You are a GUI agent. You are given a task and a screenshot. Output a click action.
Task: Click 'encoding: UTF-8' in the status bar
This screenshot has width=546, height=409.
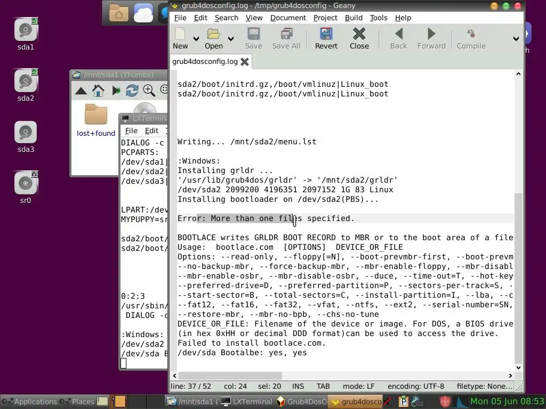(416, 387)
